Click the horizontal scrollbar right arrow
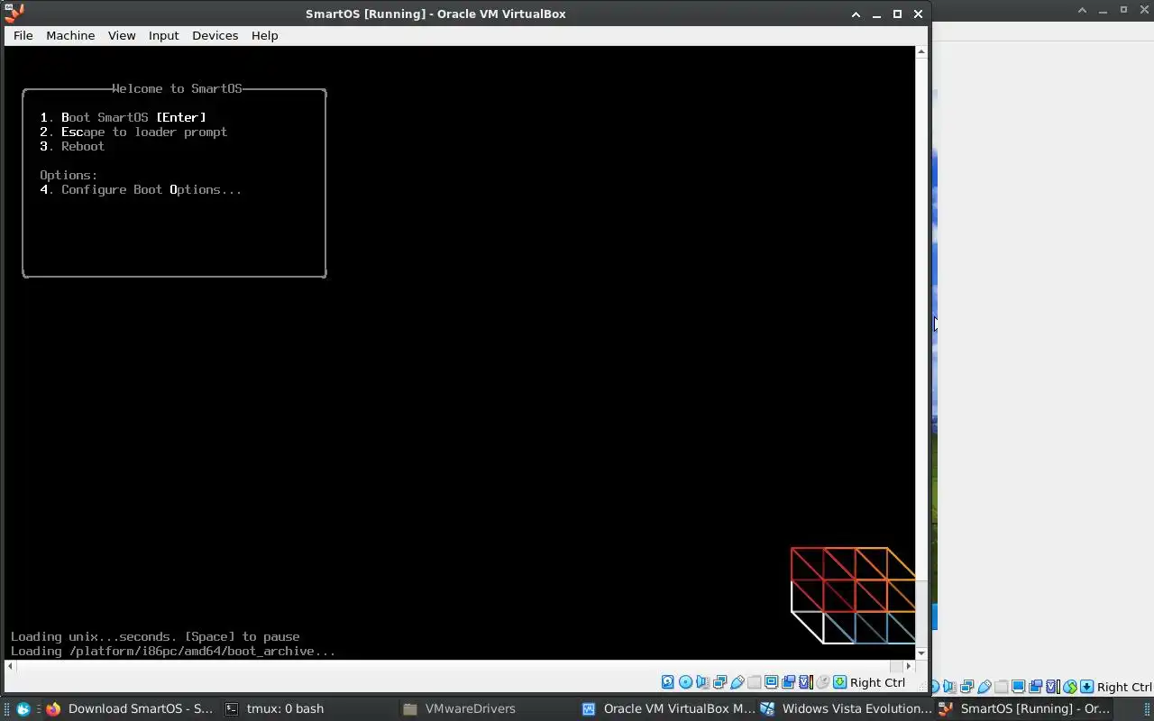The image size is (1154, 721). coord(909,666)
